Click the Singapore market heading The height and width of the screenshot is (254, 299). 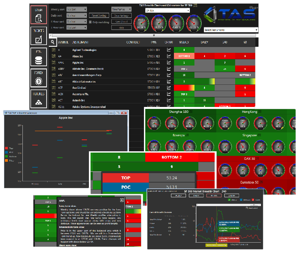click(249, 135)
